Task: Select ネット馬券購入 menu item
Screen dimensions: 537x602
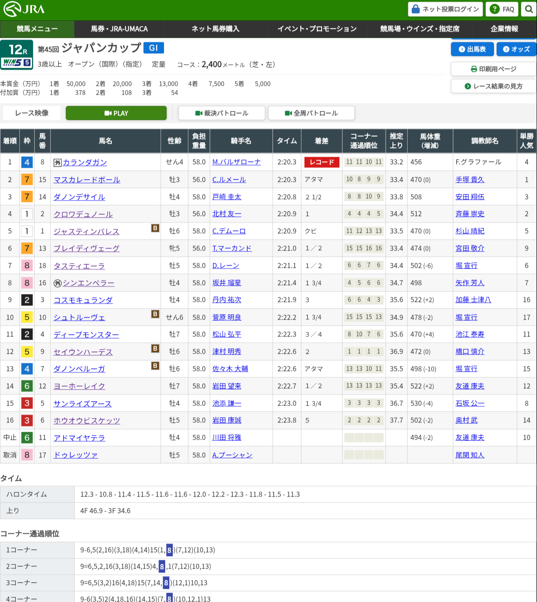Action: (x=215, y=29)
